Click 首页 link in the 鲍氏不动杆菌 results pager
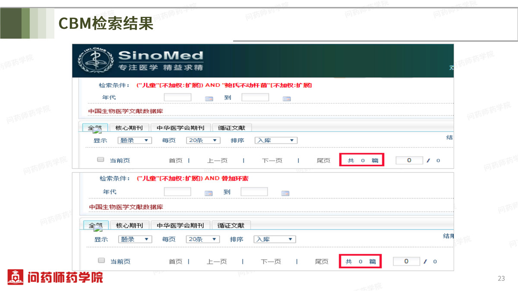This screenshot has height=291, width=518. point(176,160)
